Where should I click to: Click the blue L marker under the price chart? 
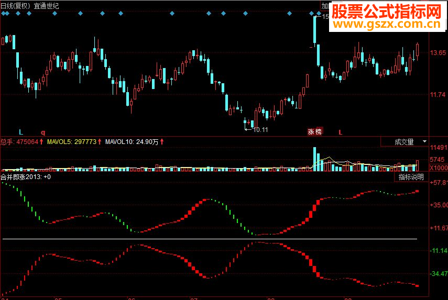coord(21,132)
